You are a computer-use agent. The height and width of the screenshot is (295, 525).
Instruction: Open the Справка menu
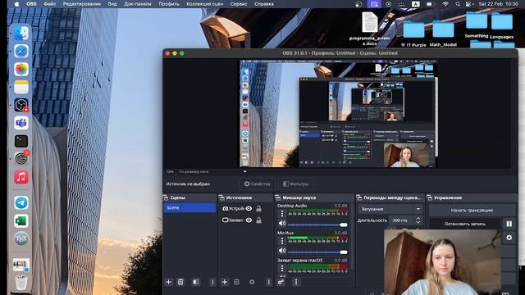(264, 4)
